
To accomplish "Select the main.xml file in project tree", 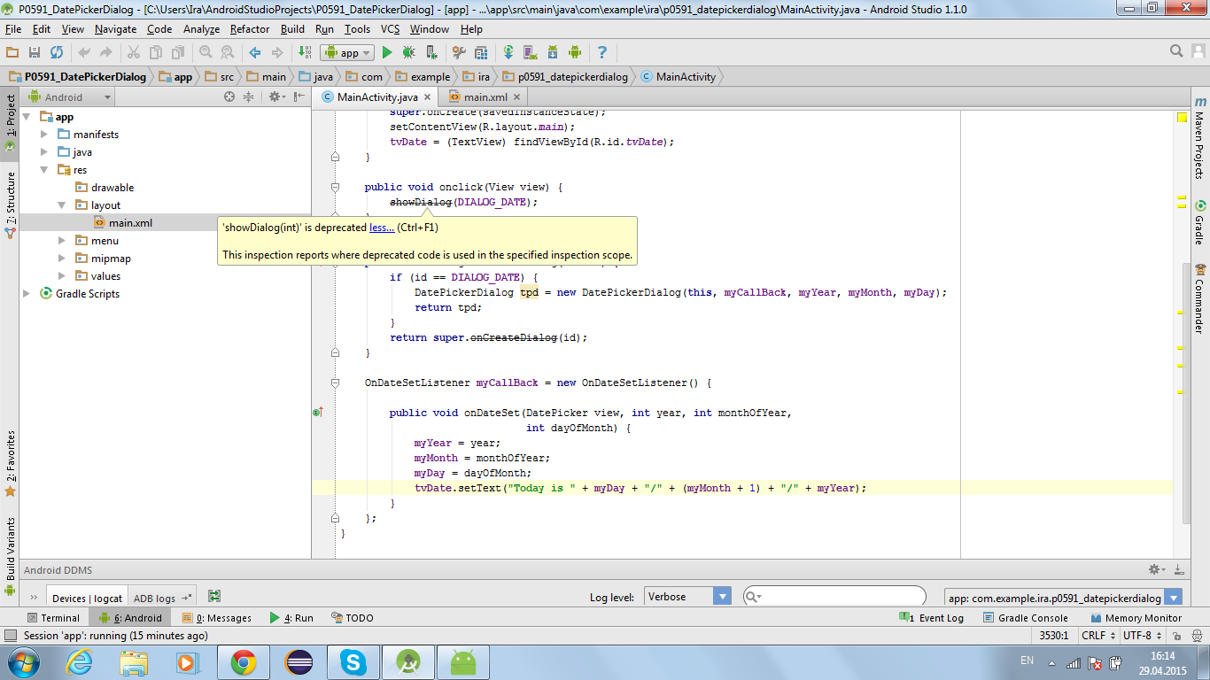I will [130, 223].
